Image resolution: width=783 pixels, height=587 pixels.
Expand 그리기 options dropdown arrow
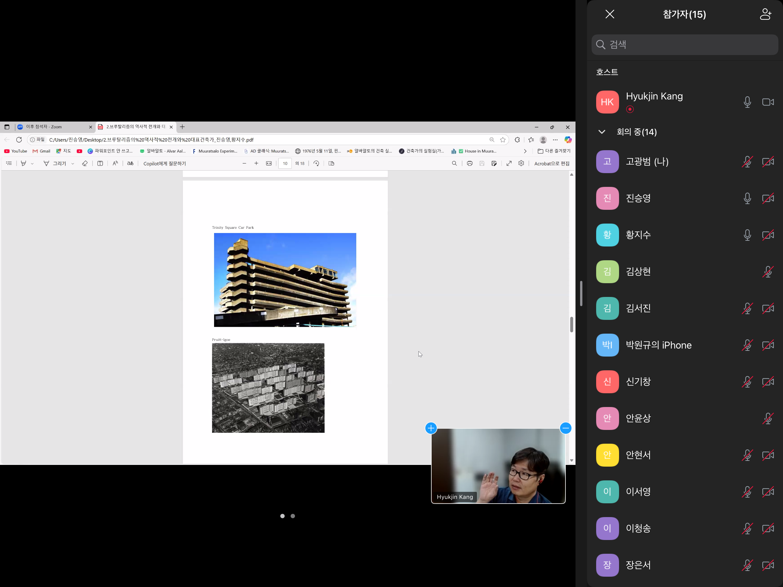coord(73,164)
